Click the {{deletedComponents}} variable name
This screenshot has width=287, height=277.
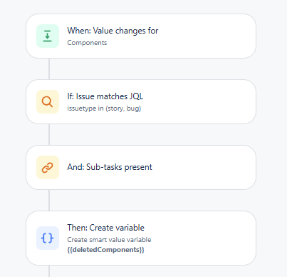[x=105, y=250]
